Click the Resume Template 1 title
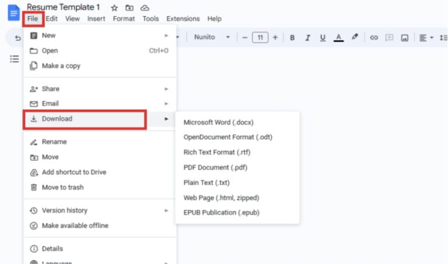This screenshot has width=448, height=264. pyautogui.click(x=64, y=7)
